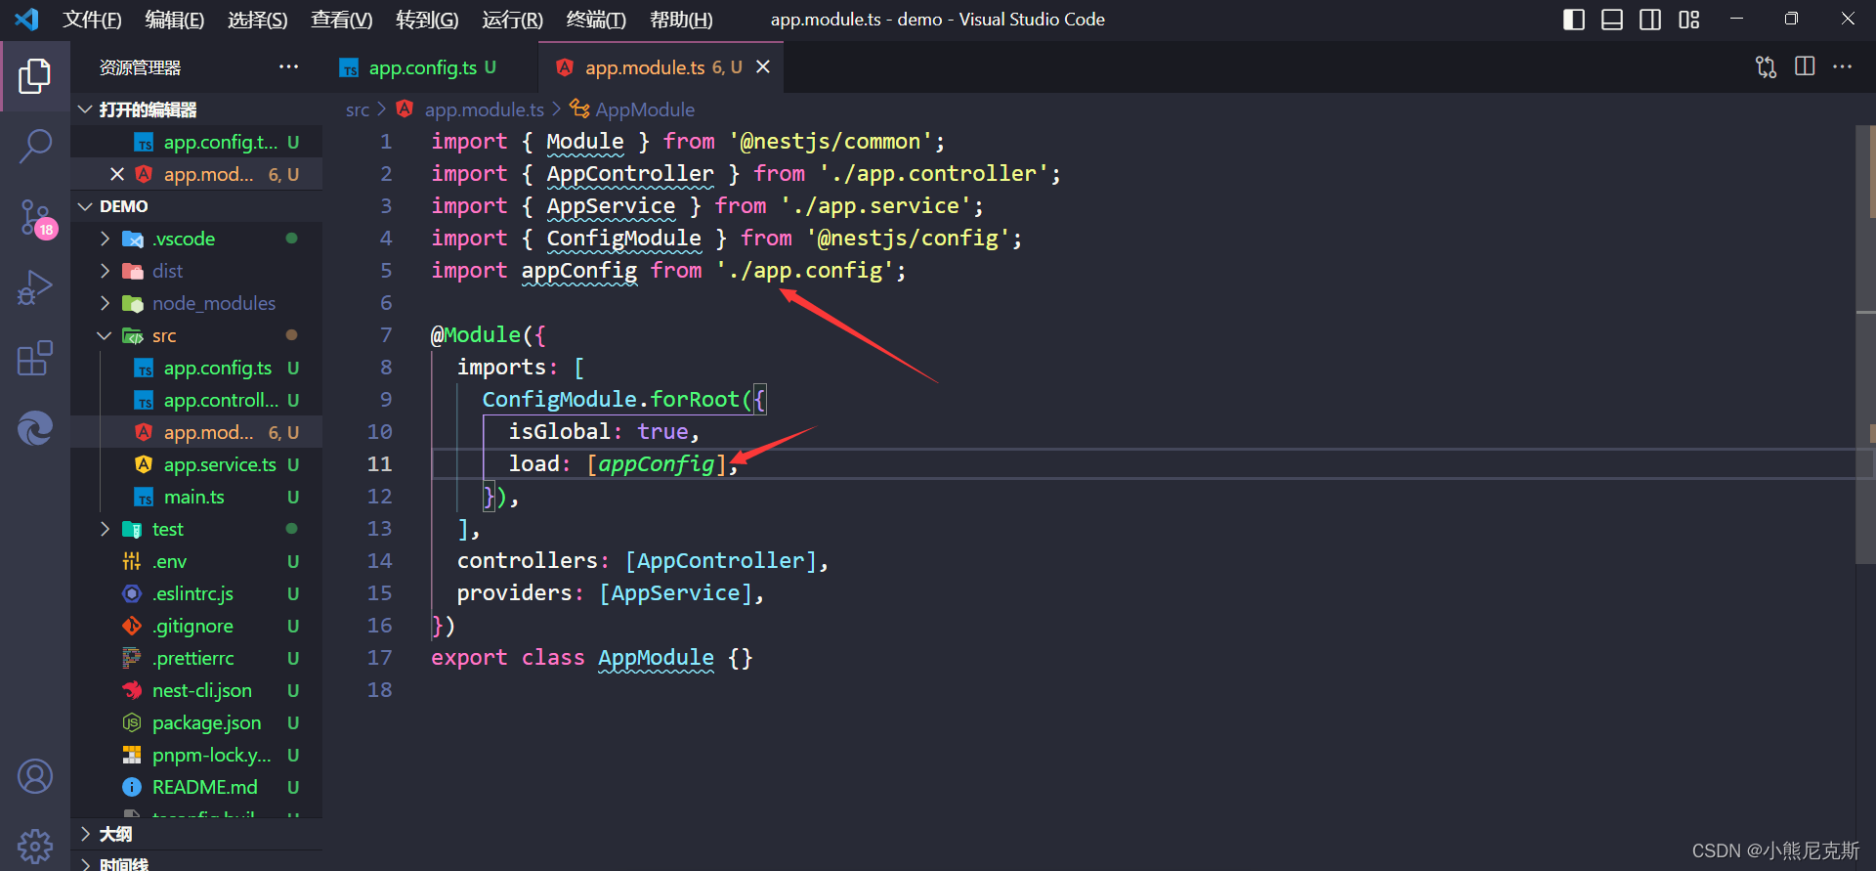Click the ConfigModule.forRoot call text
1876x871 pixels.
(x=611, y=399)
